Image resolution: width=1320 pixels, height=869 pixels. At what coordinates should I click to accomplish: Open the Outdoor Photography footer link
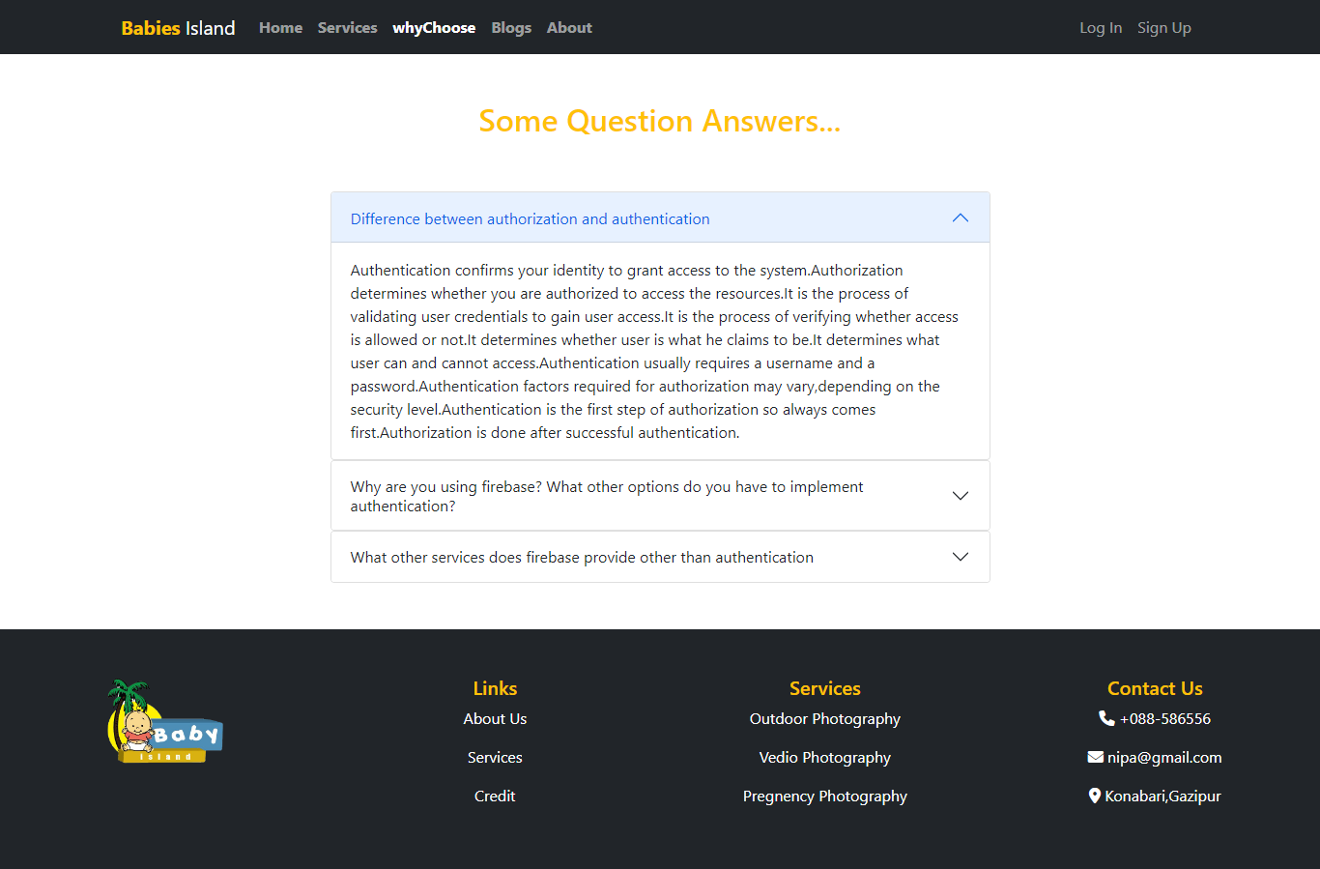825,718
